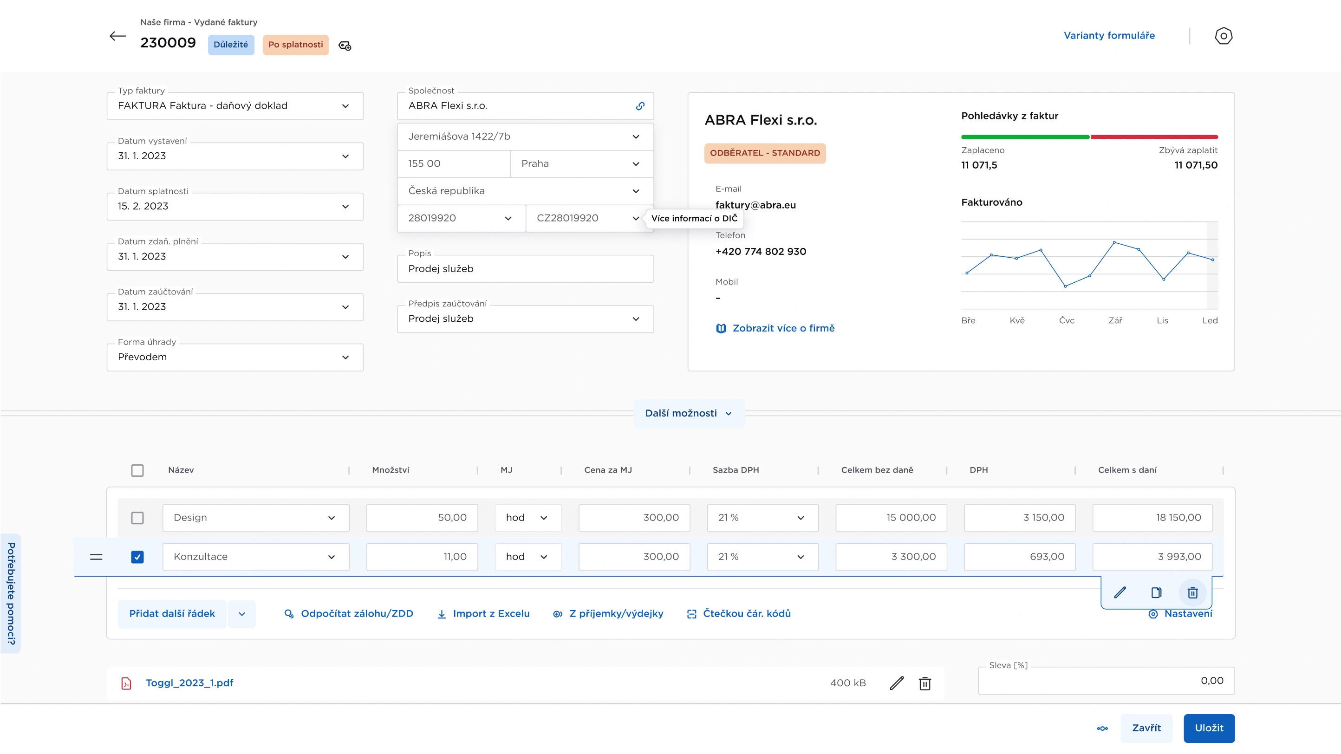Expand the Další možnosti section
This screenshot has width=1341, height=754.
click(x=689, y=413)
